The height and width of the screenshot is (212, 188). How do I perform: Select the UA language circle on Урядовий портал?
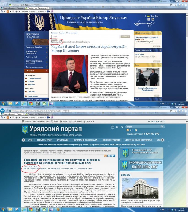tap(112, 127)
